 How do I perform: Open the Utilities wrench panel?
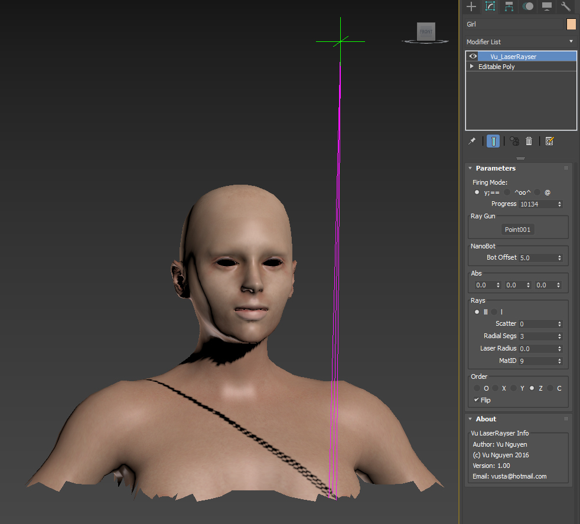point(566,6)
